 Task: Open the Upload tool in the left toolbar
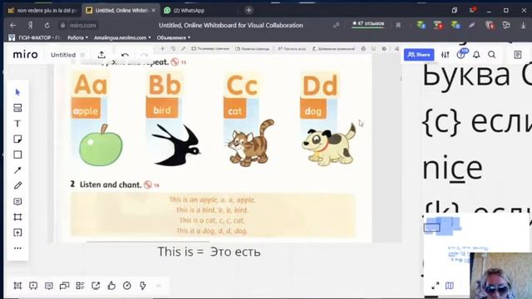(17, 233)
